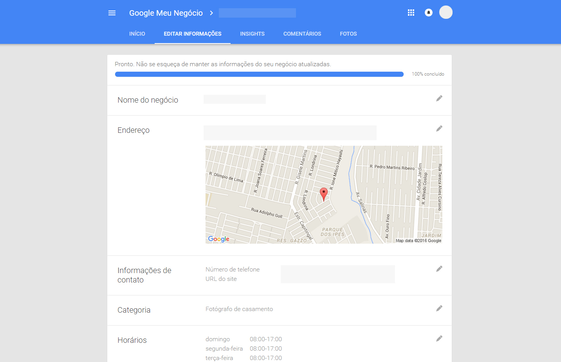Edit Categoria with pencil icon
Image resolution: width=561 pixels, height=362 pixels.
click(x=439, y=308)
